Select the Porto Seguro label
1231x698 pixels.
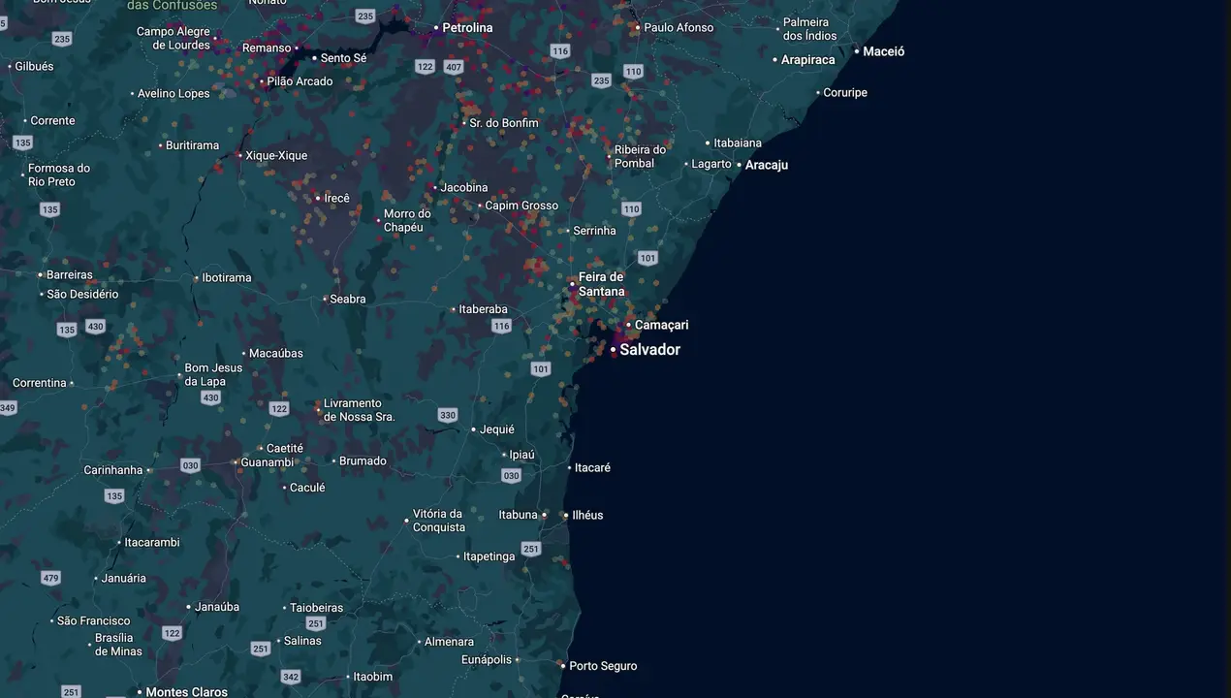pyautogui.click(x=603, y=666)
